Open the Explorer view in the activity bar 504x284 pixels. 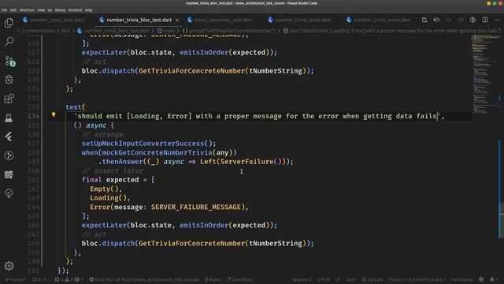[9, 23]
